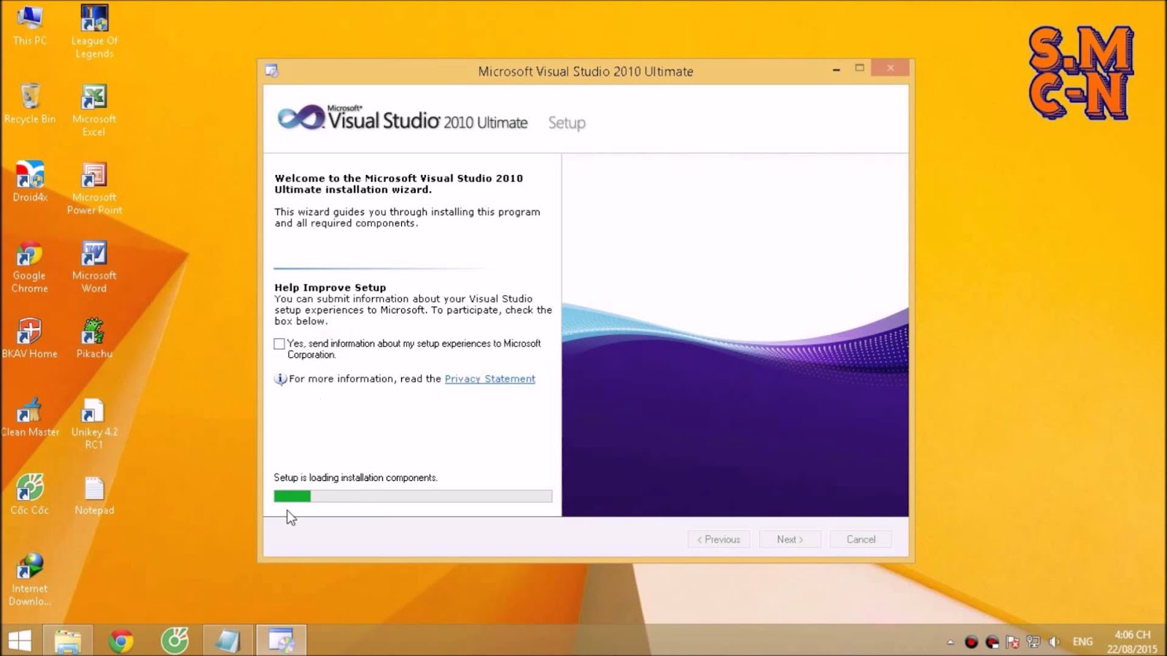The width and height of the screenshot is (1167, 656).
Task: Open This PC desktop icon
Action: [x=30, y=26]
